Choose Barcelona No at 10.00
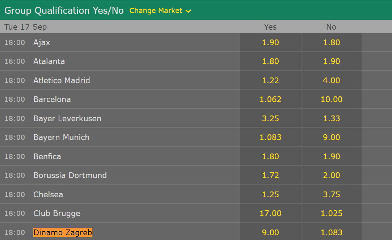The height and width of the screenshot is (240, 392). pyautogui.click(x=331, y=99)
